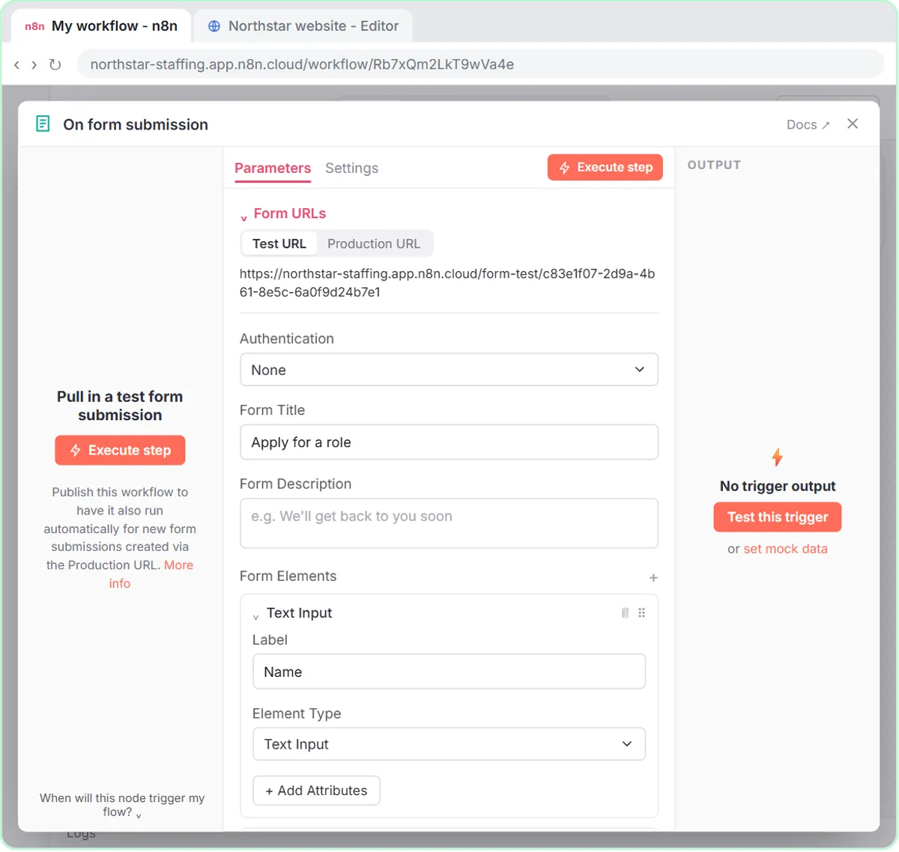Viewport: 899px width, 852px height.
Task: Close the On form submission panel
Action: [853, 124]
